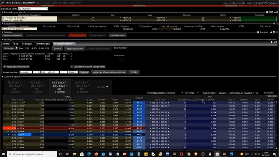Open the Strategie dropdown arrow

tap(17, 48)
